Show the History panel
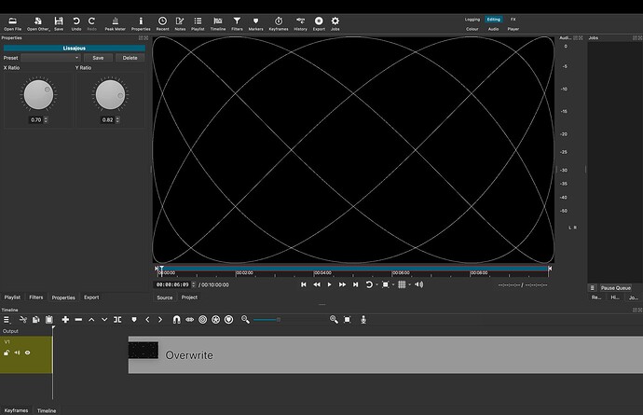The height and width of the screenshot is (415, 643). (300, 24)
